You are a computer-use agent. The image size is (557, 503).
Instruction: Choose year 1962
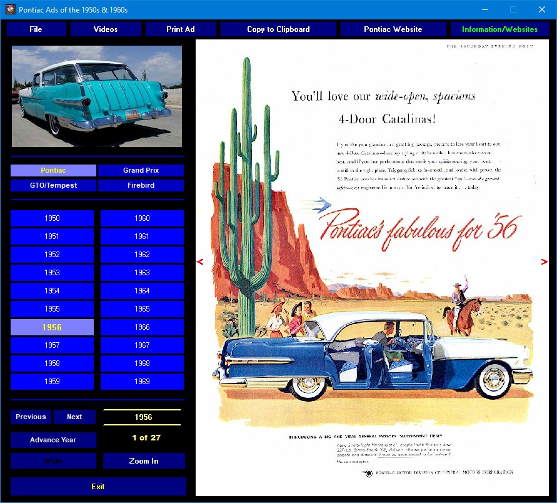[x=142, y=255]
